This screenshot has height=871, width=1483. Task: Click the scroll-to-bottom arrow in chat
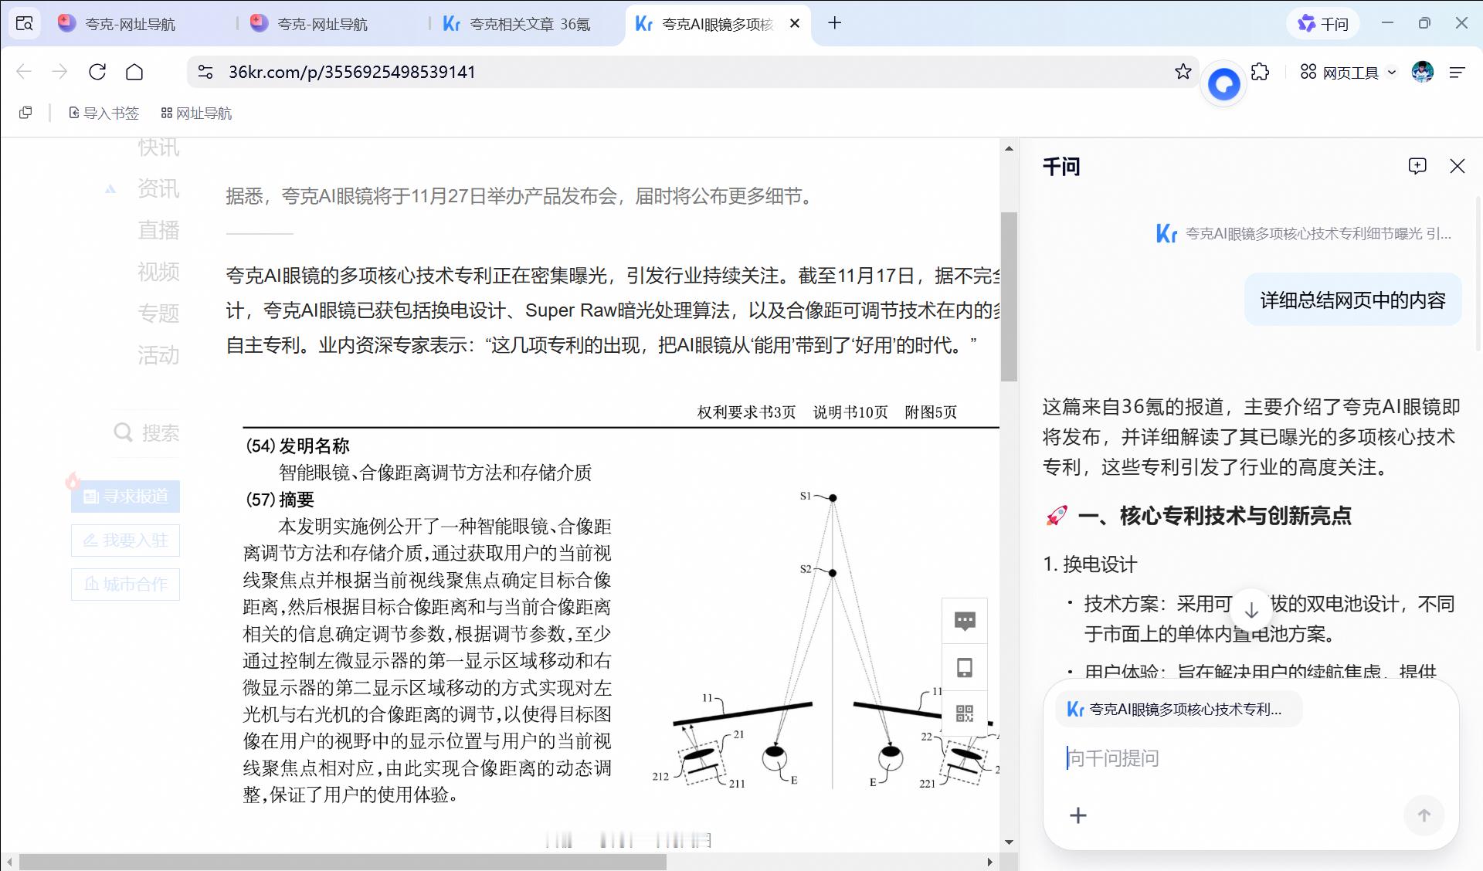[1251, 609]
